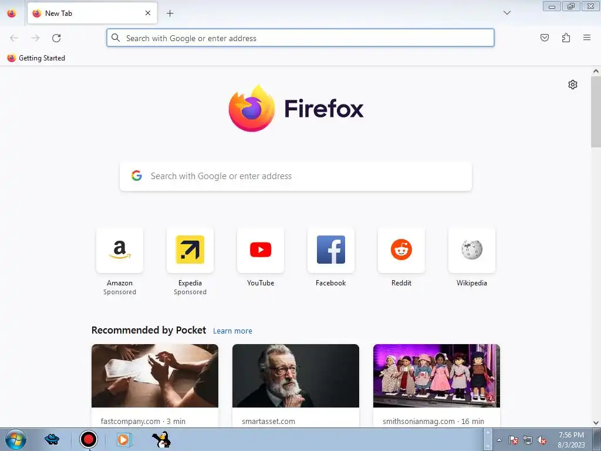Viewport: 601px width, 451px height.
Task: Select the New Tab tab
Action: click(92, 13)
